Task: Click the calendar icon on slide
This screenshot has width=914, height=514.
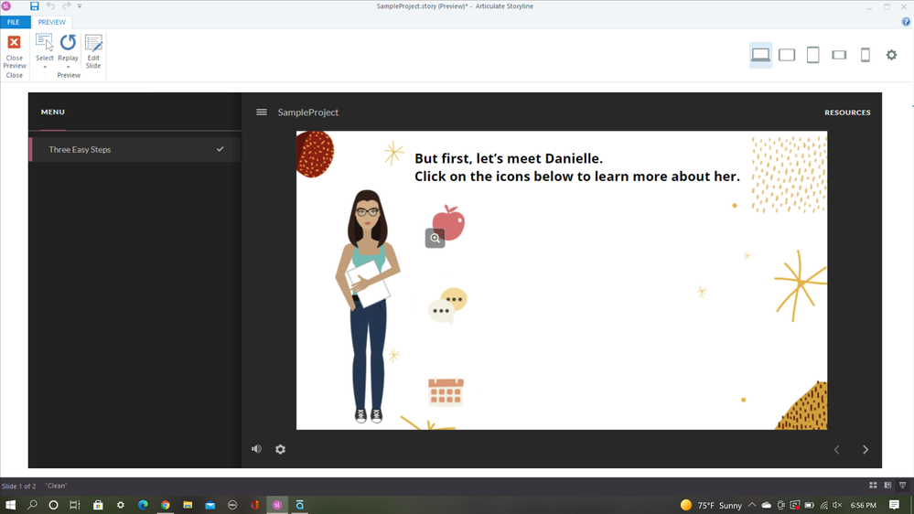Action: (446, 391)
